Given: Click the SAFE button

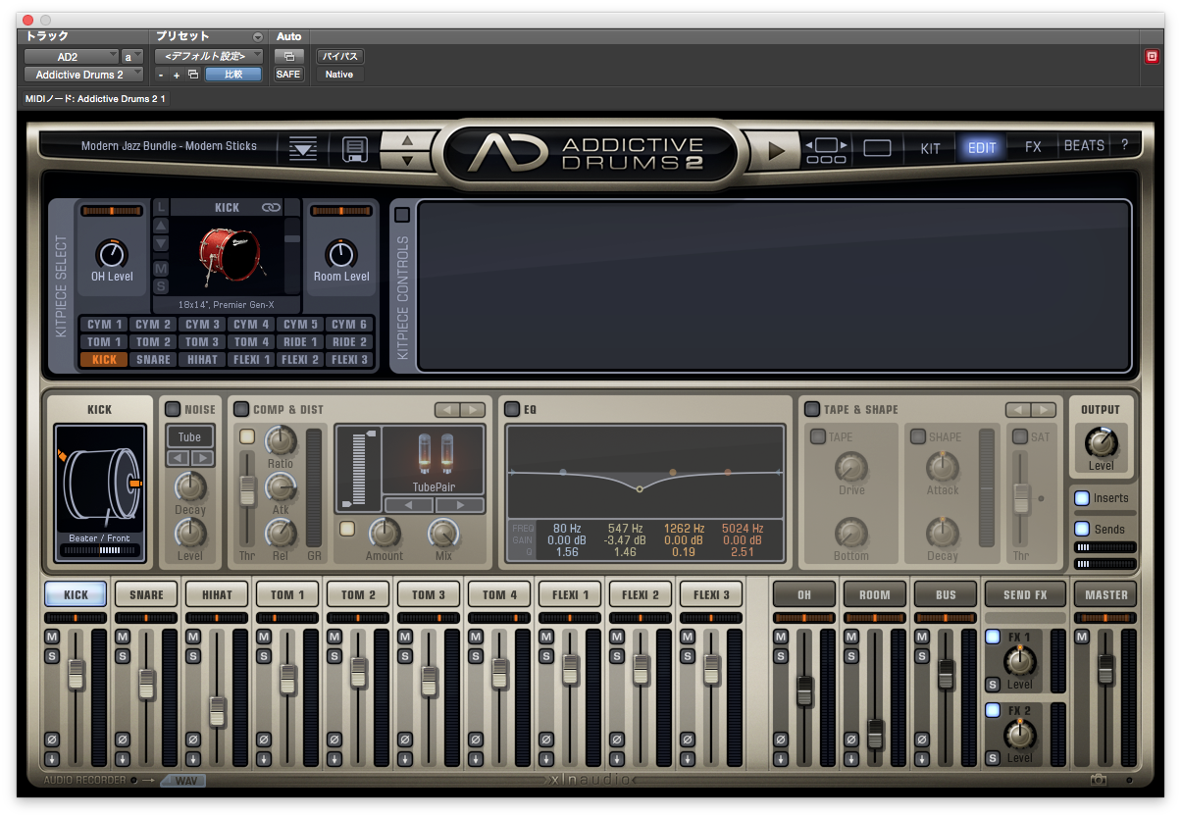Looking at the screenshot, I should [x=288, y=75].
